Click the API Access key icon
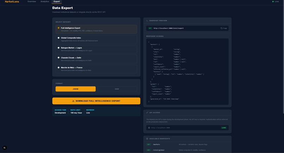This screenshot has height=153, width=284. point(147,113)
